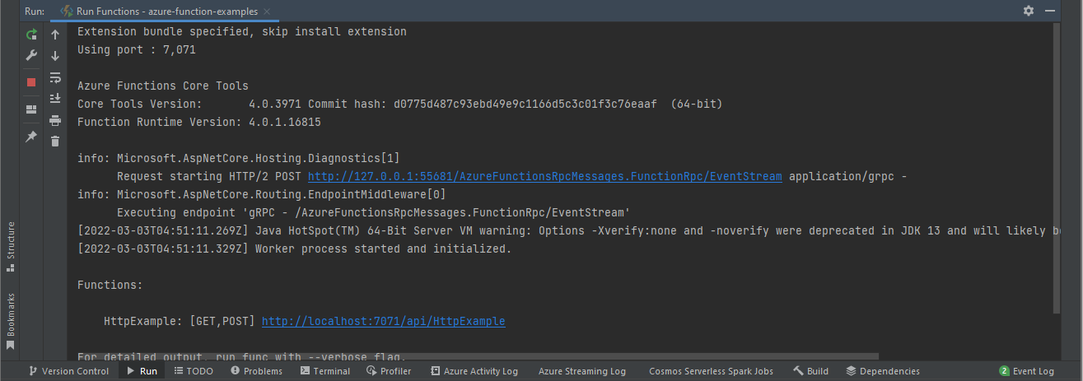
Task: Toggle the pin tab option
Action: [31, 136]
